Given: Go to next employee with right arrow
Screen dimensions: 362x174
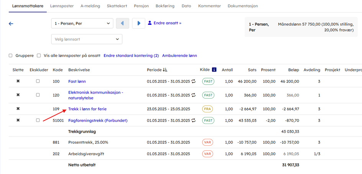Looking at the screenshot, I should [139, 23].
